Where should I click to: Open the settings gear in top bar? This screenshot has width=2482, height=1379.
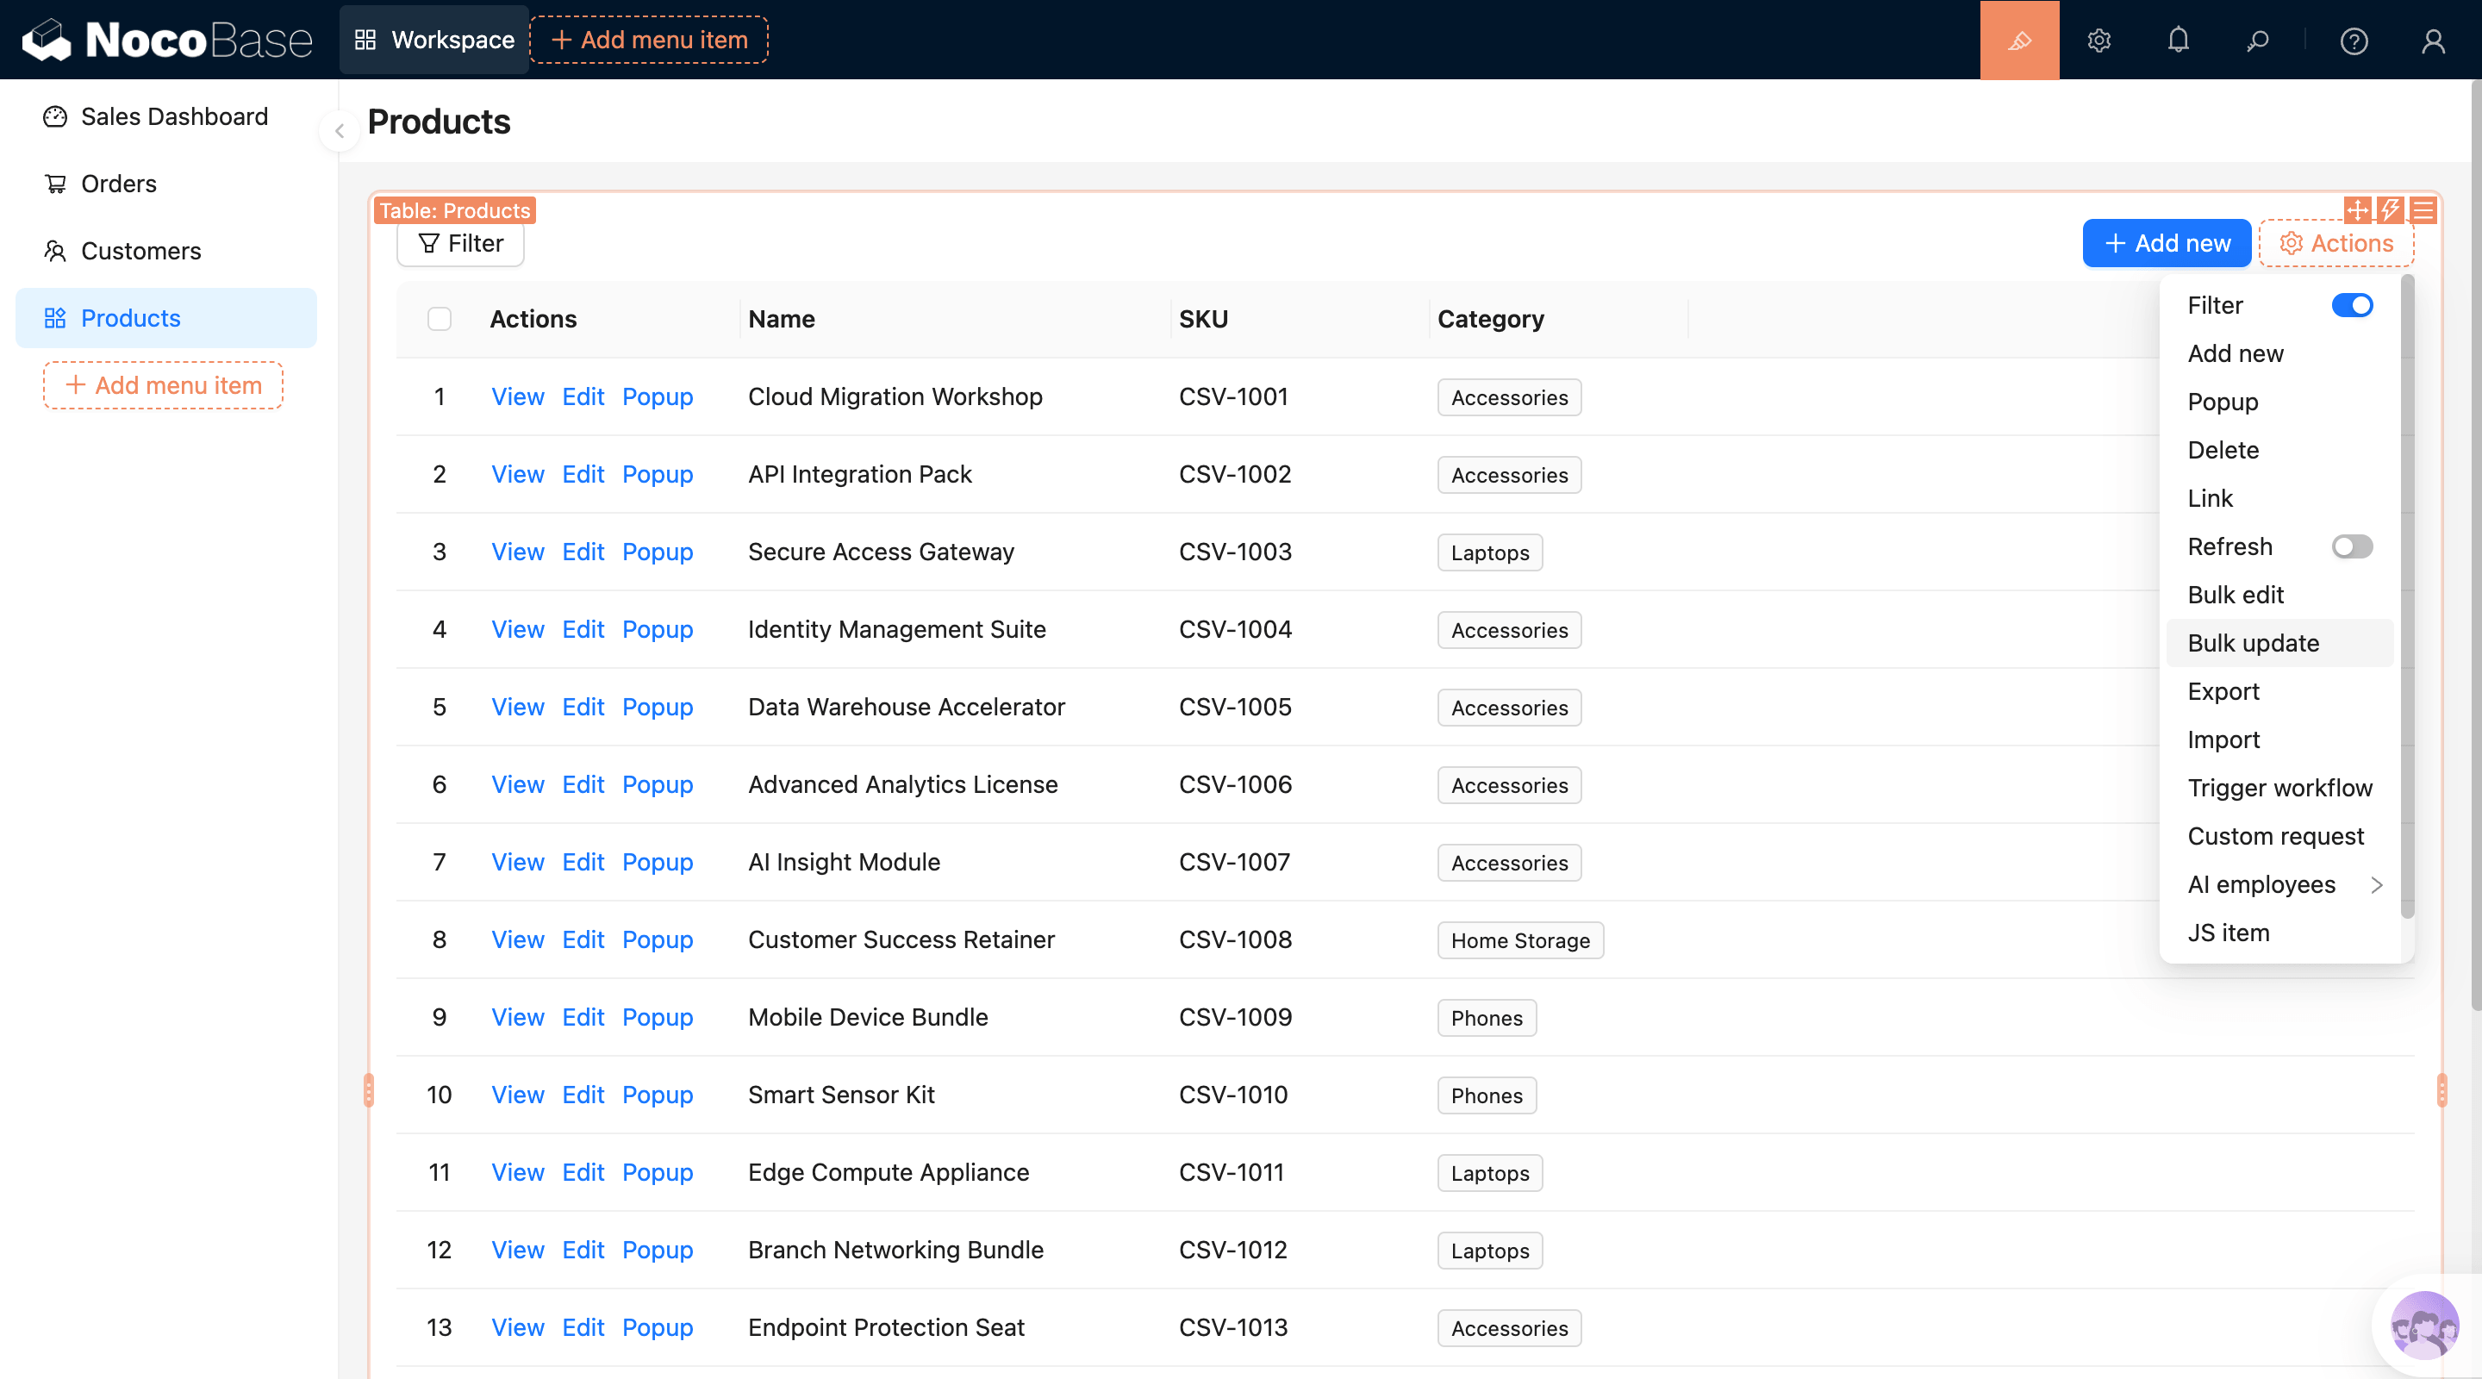tap(2098, 41)
